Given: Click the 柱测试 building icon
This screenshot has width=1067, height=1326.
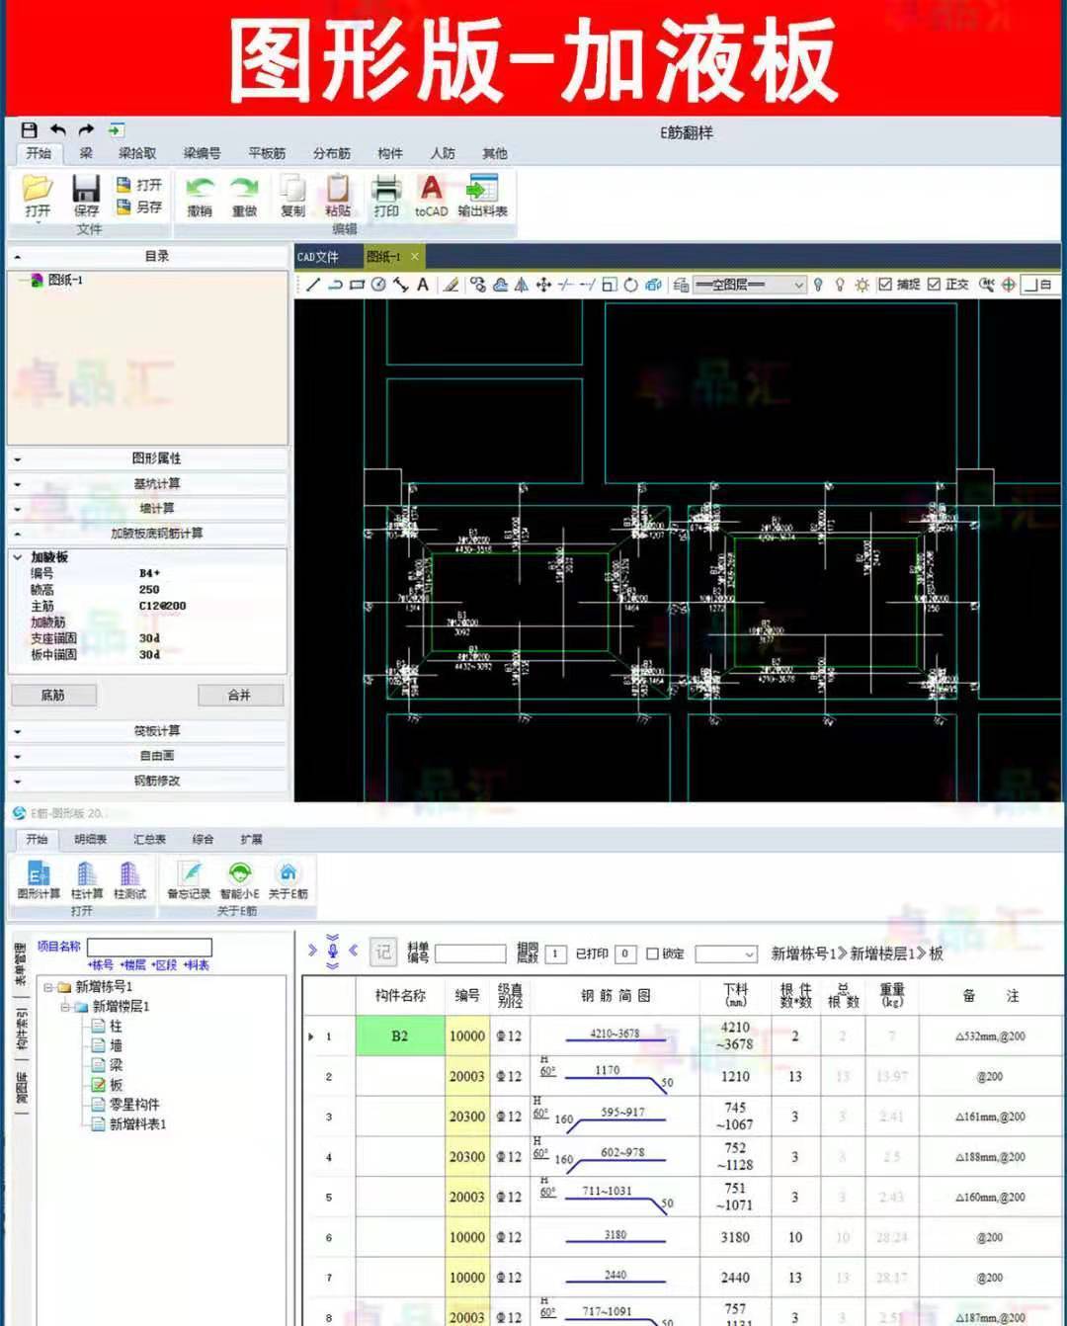Looking at the screenshot, I should tap(129, 879).
